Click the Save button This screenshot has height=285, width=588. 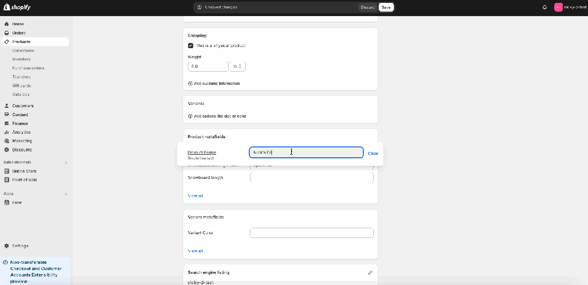[386, 7]
